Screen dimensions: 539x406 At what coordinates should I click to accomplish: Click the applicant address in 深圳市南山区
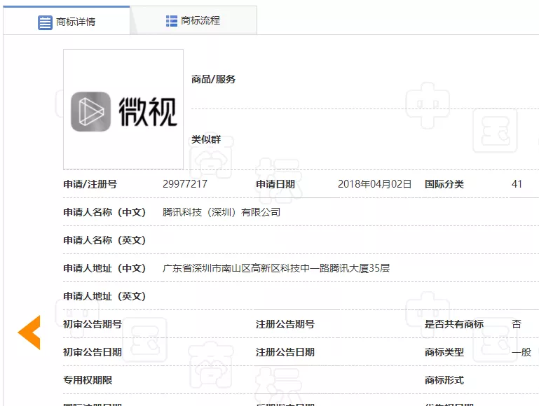coord(275,268)
